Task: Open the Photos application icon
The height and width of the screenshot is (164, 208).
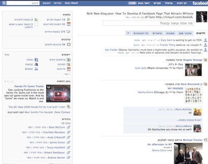Action: point(69,64)
